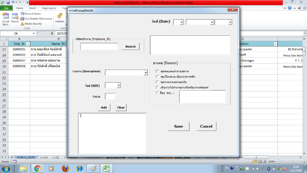Image resolution: width=307 pixels, height=173 pixels.
Task: Open Macro Security warning icon
Action: coord(22,23)
